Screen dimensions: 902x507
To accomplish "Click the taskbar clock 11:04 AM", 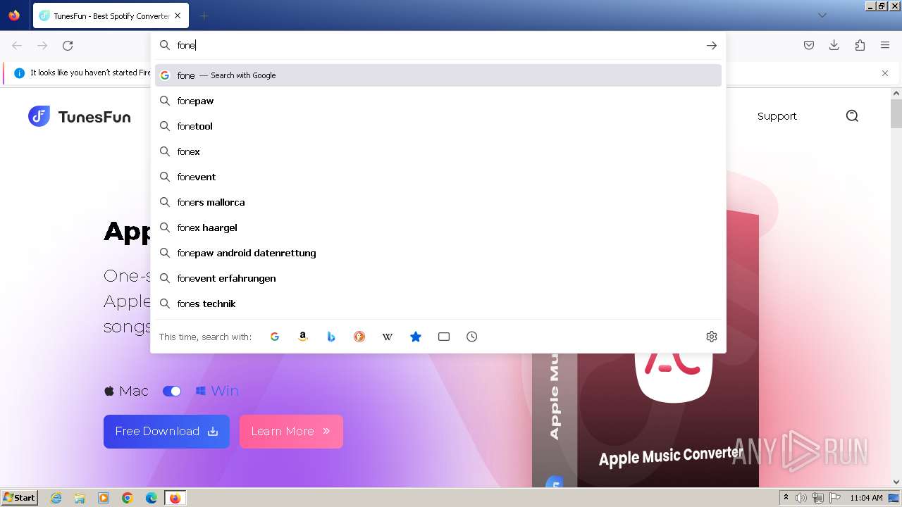I will tap(866, 498).
